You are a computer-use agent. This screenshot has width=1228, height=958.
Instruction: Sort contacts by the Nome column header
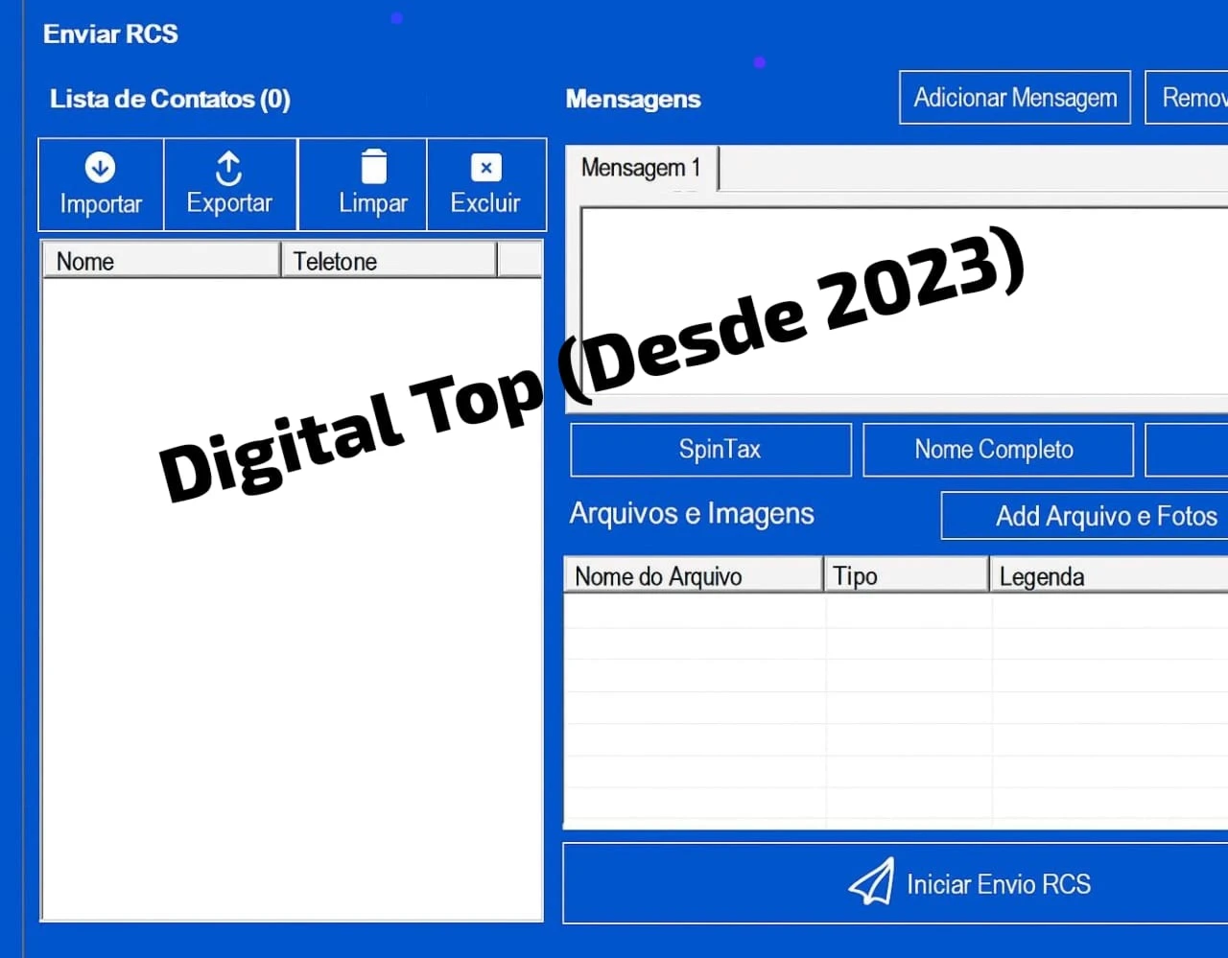[160, 261]
